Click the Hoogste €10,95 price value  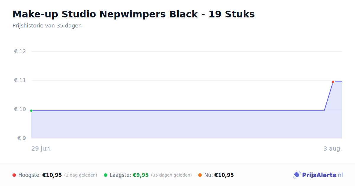click(52, 175)
